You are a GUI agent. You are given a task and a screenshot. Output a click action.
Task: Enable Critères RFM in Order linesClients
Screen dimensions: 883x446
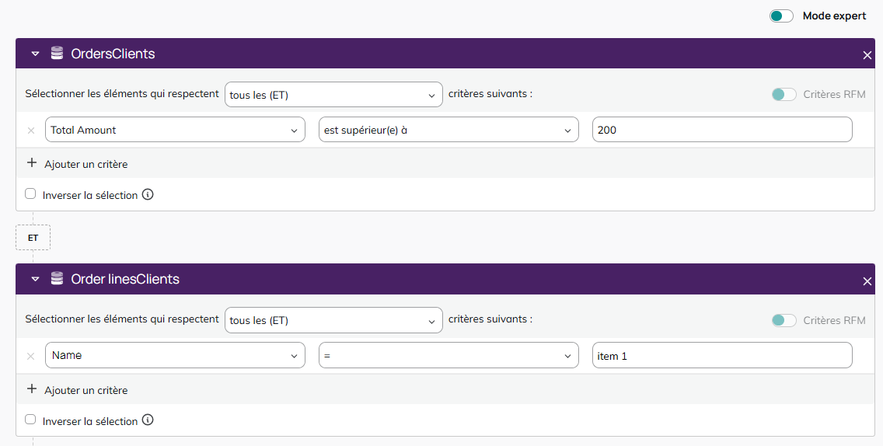[x=784, y=320]
